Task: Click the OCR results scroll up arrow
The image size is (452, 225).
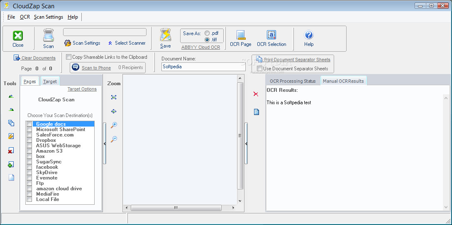Action: (x=446, y=98)
